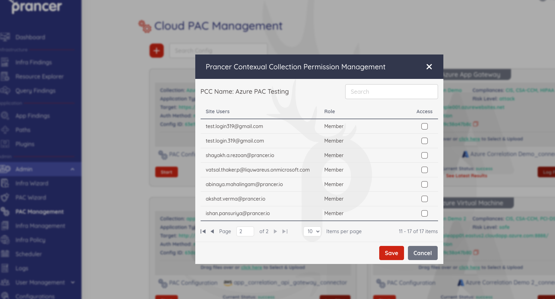Sort by Role column header
This screenshot has height=299, width=555.
pos(330,111)
